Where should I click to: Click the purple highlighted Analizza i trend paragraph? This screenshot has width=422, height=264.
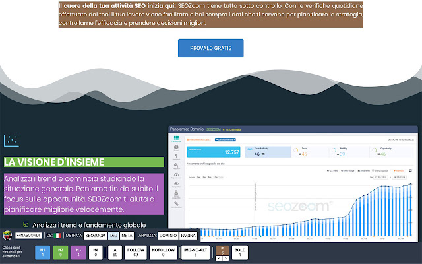click(x=84, y=194)
